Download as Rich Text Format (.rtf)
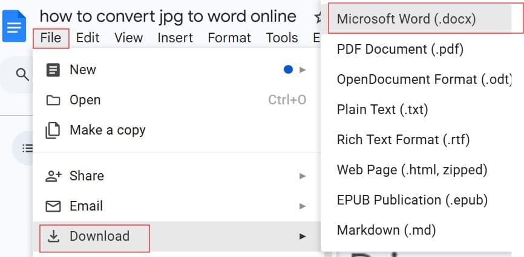The image size is (524, 257). point(416,140)
